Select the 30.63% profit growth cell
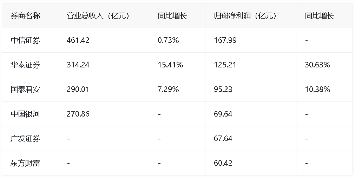Screen dimensions: 355x178 (x=317, y=65)
